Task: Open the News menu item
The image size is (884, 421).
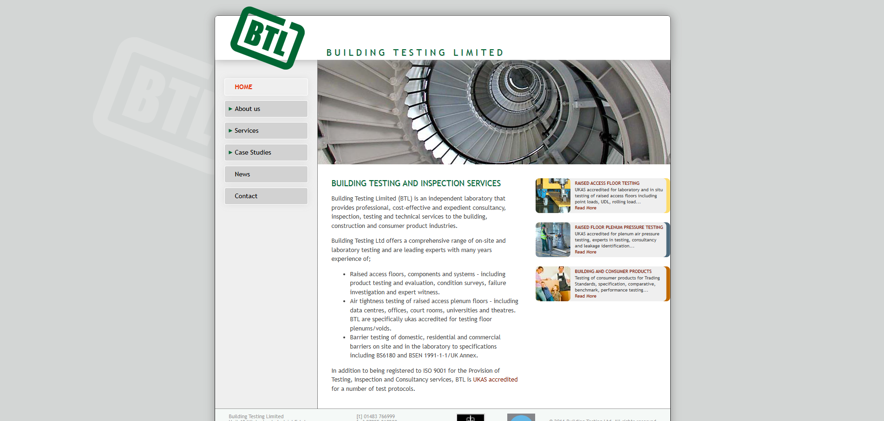Action: [x=242, y=174]
